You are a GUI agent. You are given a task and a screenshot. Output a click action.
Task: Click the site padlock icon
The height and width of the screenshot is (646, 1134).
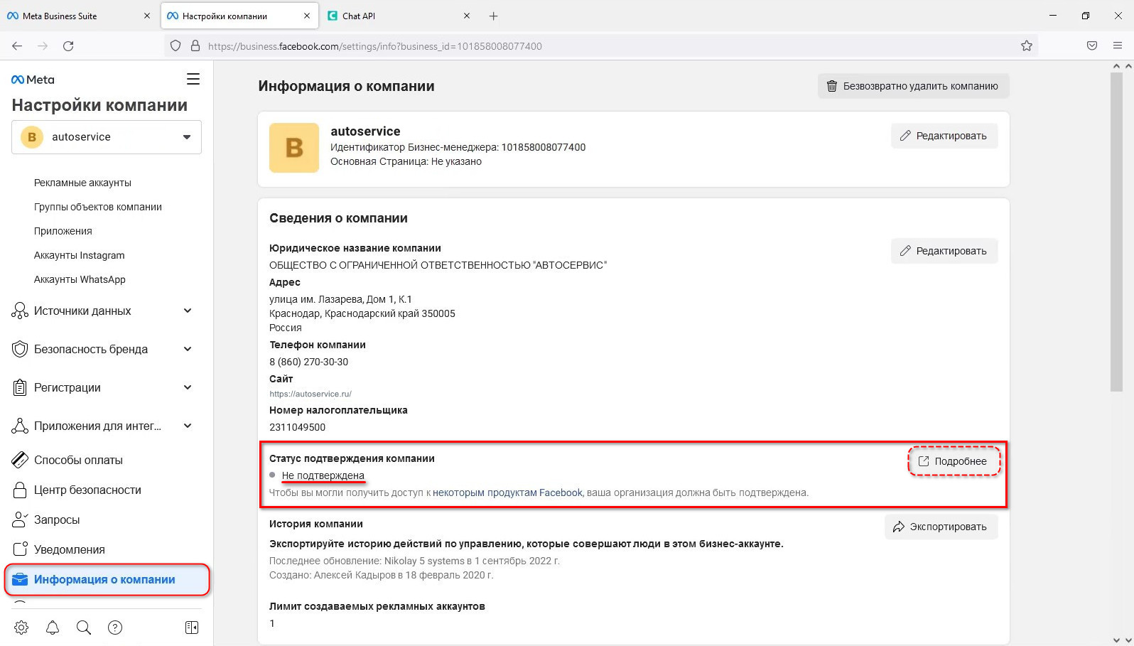195,46
